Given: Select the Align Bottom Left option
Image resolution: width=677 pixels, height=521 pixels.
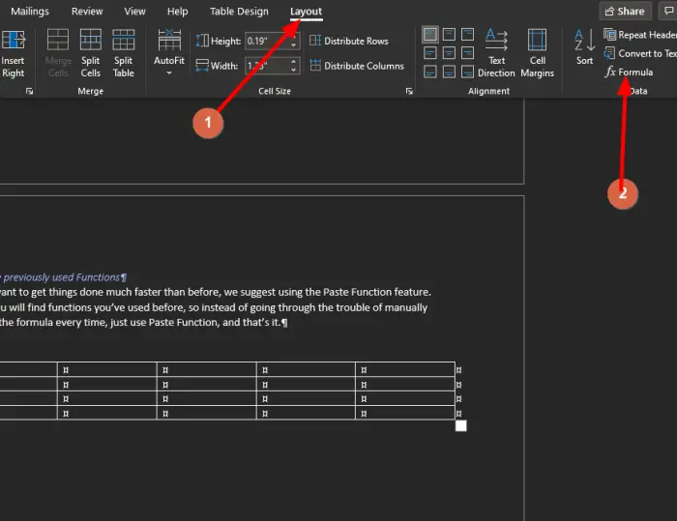Looking at the screenshot, I should pos(429,70).
